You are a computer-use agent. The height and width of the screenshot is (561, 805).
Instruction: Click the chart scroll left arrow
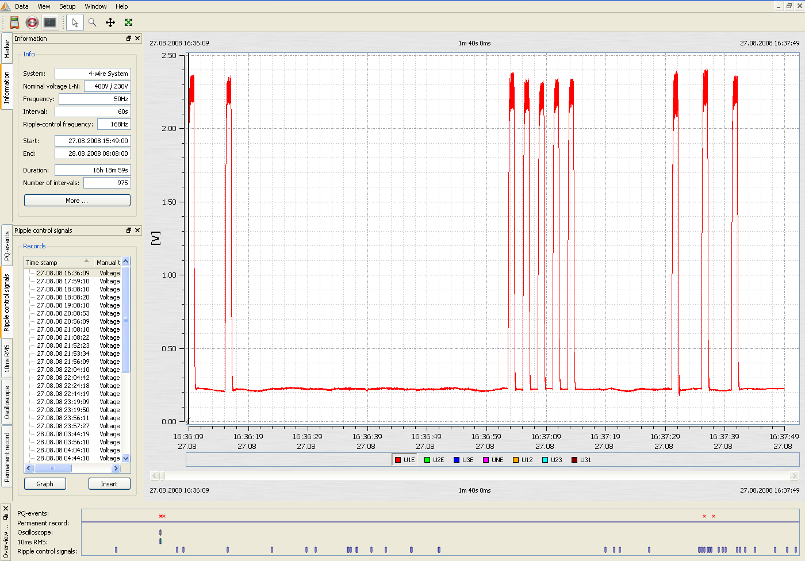pyautogui.click(x=154, y=476)
